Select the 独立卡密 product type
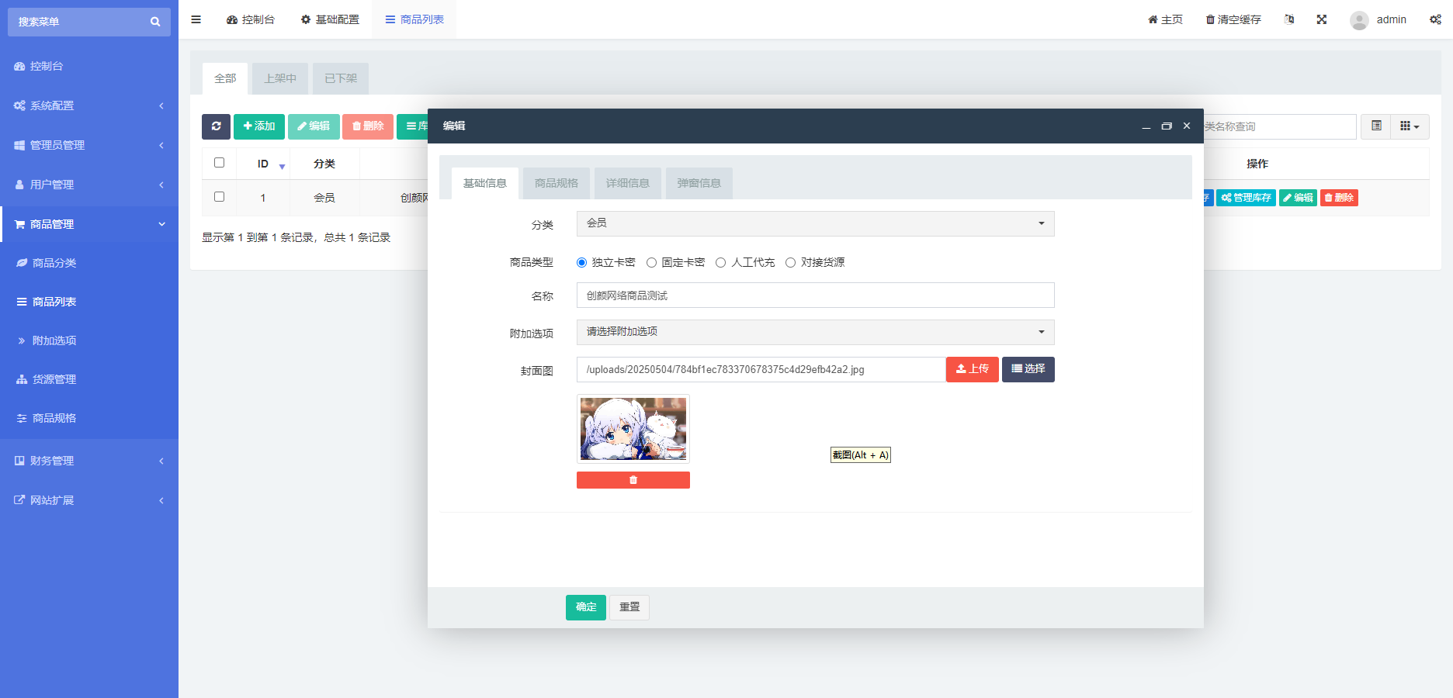The height and width of the screenshot is (698, 1453). point(581,262)
